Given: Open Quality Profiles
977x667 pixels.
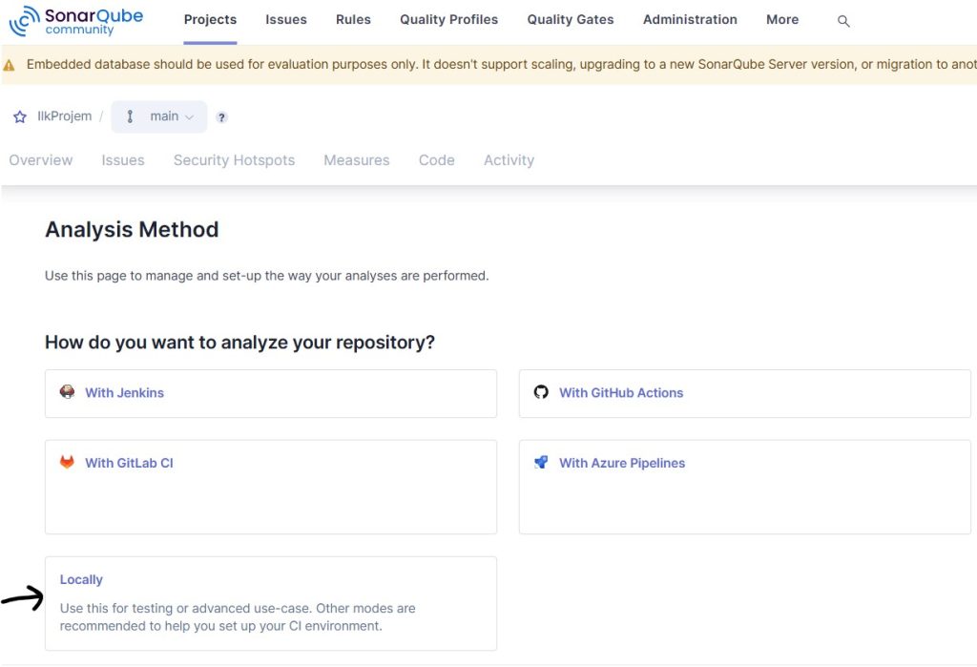Looking at the screenshot, I should pos(449,19).
